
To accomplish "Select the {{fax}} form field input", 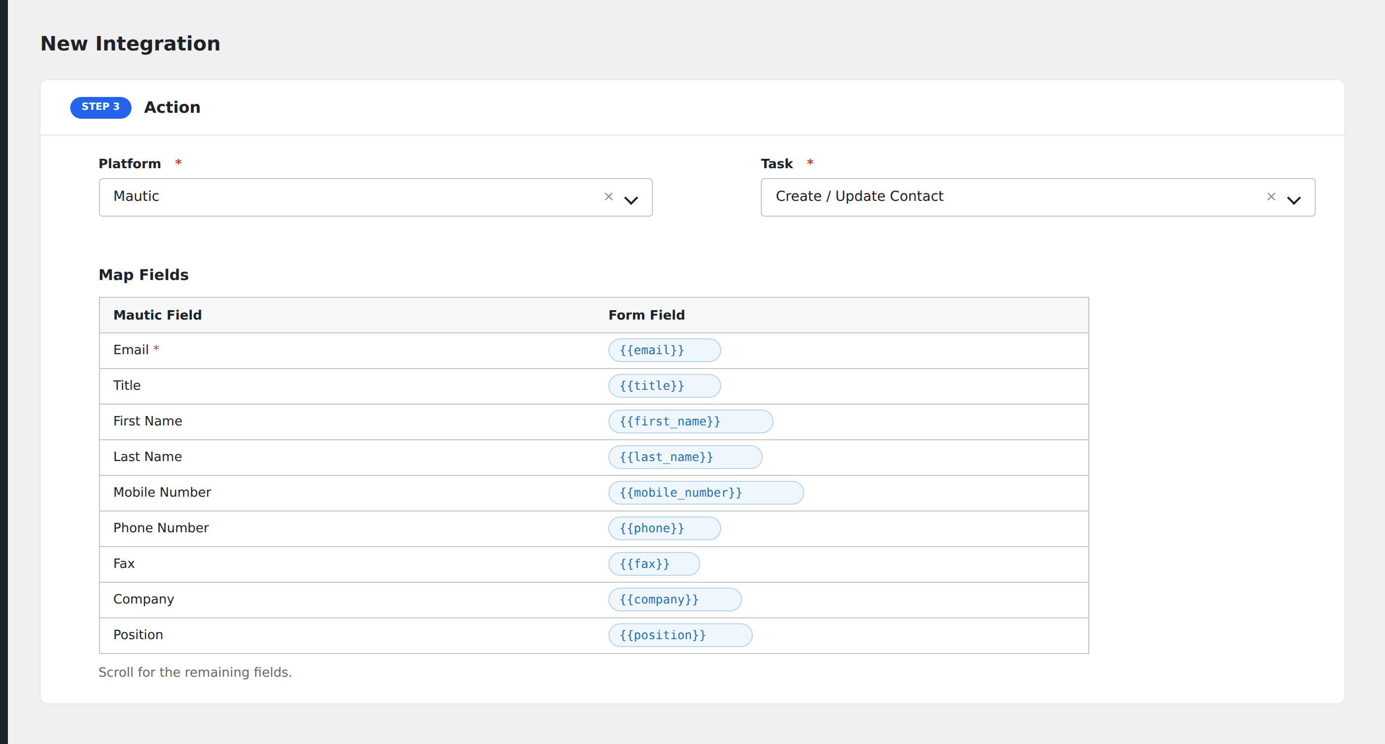I will 654,564.
